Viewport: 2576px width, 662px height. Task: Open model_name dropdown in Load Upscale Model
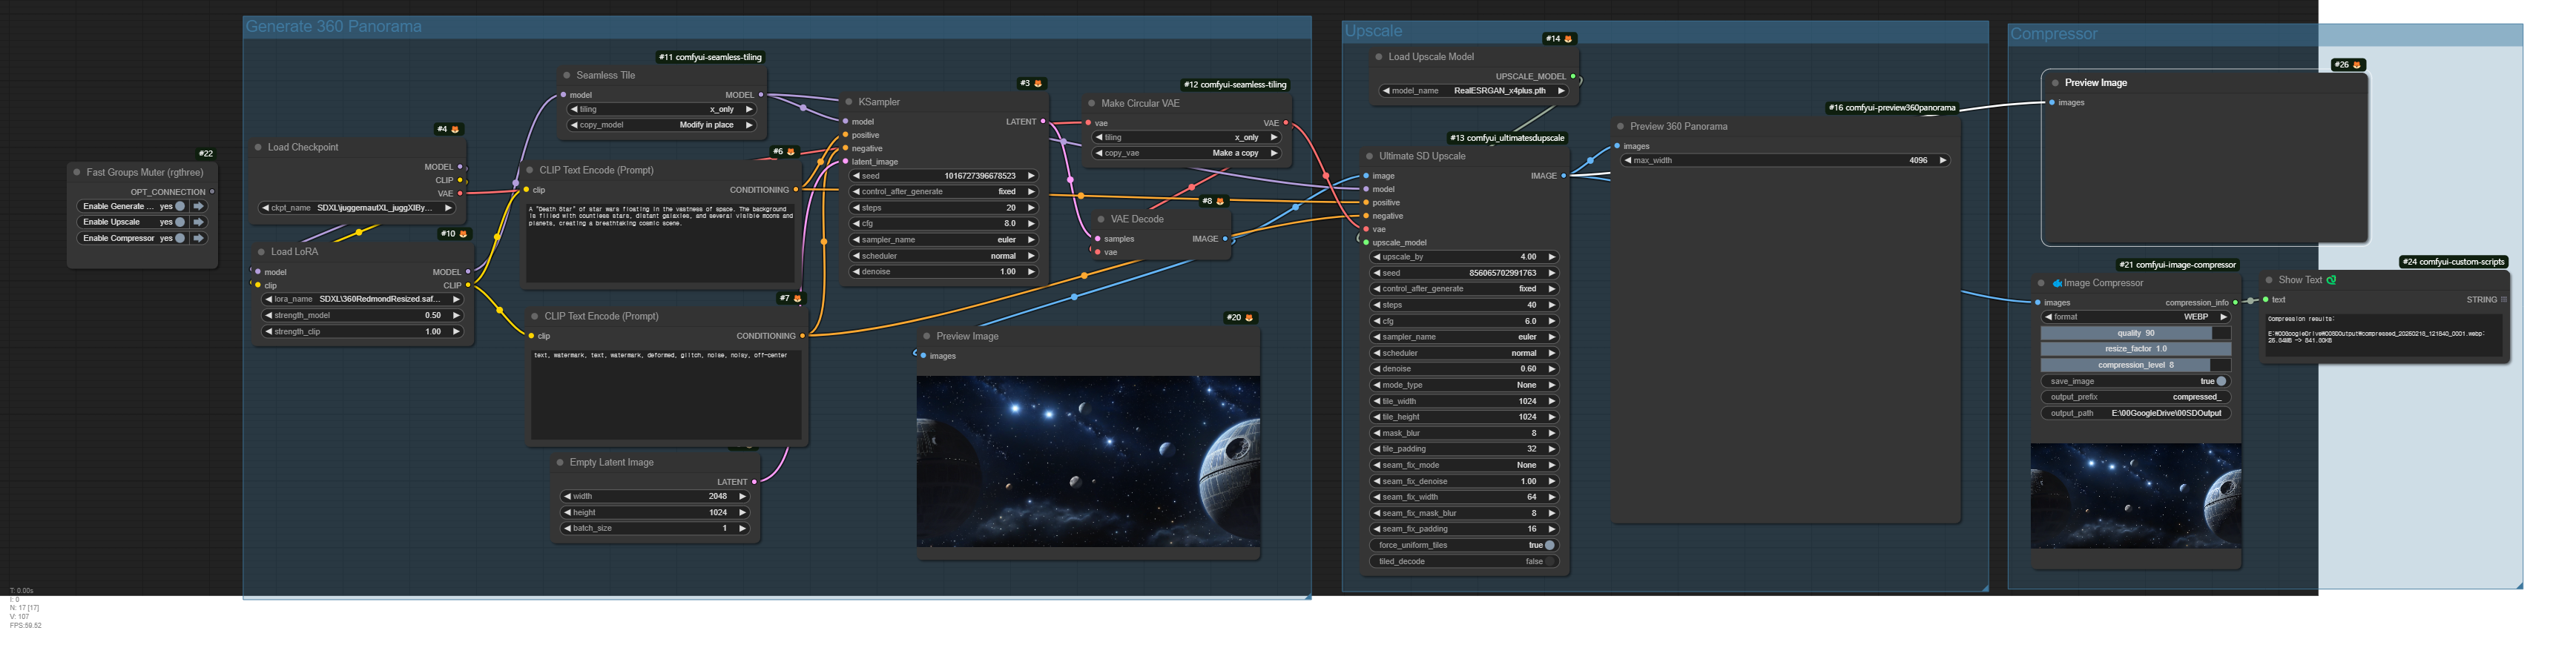point(1473,91)
